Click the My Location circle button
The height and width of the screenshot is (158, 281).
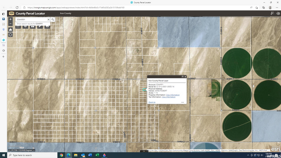point(11,35)
